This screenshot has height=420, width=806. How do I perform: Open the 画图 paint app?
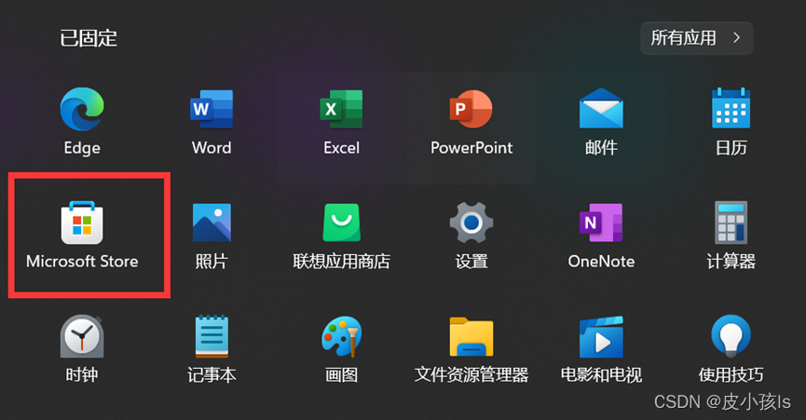coord(341,336)
